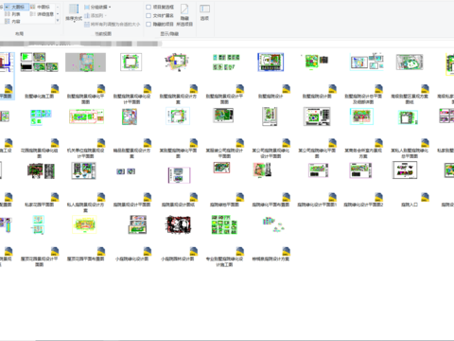Screen dimensions: 454x341
Task: Select the 别墅庭院景观设计平面图 file thumbnail
Action: [x=226, y=62]
